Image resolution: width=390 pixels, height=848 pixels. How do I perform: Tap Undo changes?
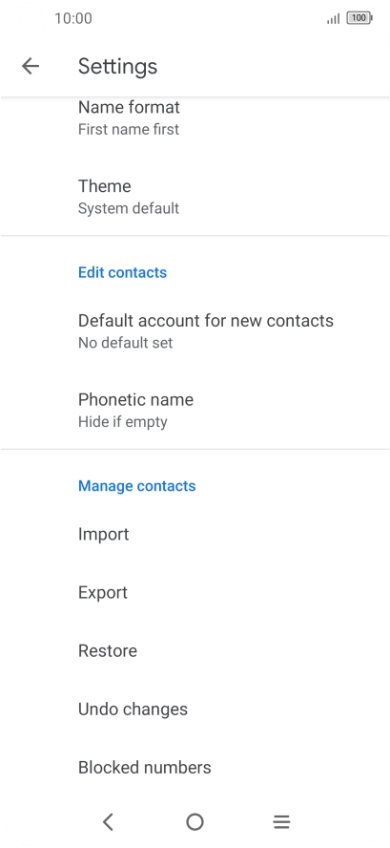point(195,709)
